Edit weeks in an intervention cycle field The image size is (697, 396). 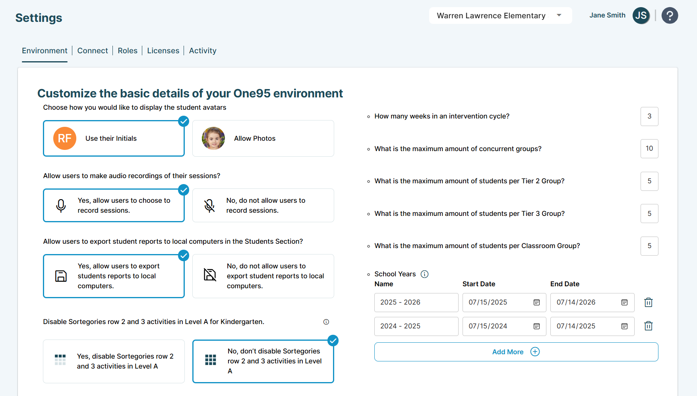[x=649, y=116]
